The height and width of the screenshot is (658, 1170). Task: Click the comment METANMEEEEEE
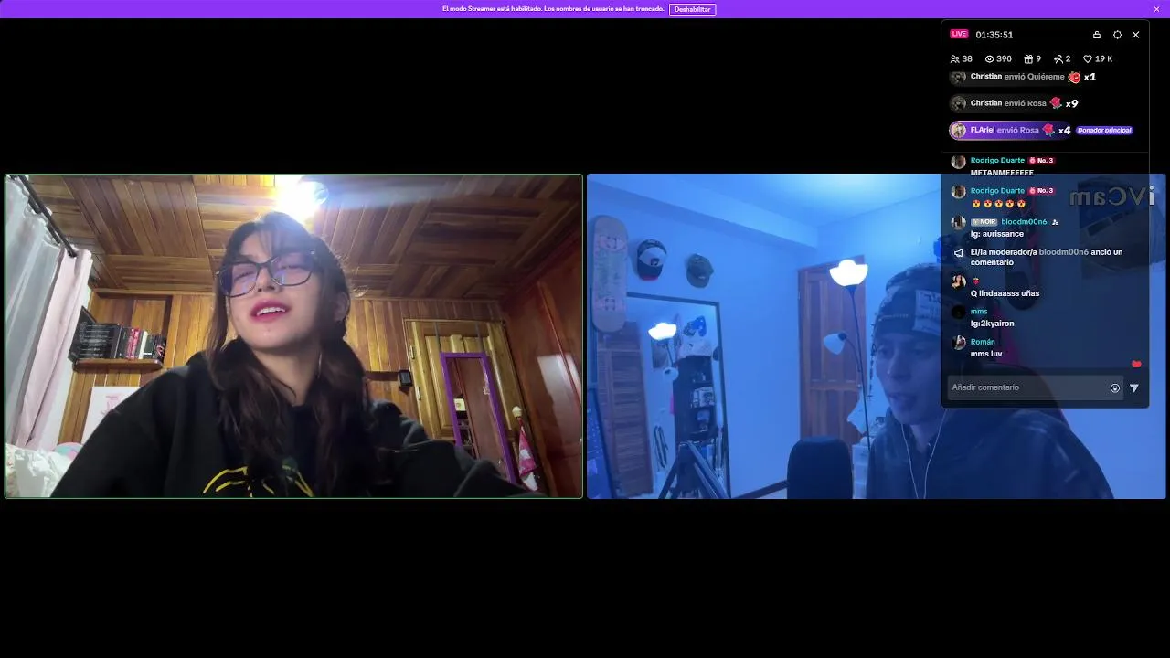click(x=1002, y=173)
